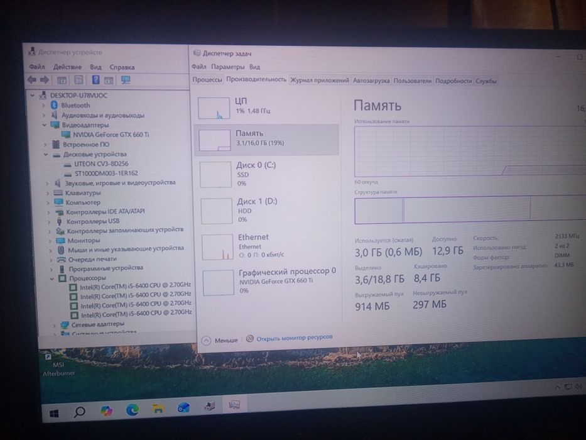The height and width of the screenshot is (440, 586).
Task: Click the Back arrow in Device Manager toolbar
Action: coord(32,79)
